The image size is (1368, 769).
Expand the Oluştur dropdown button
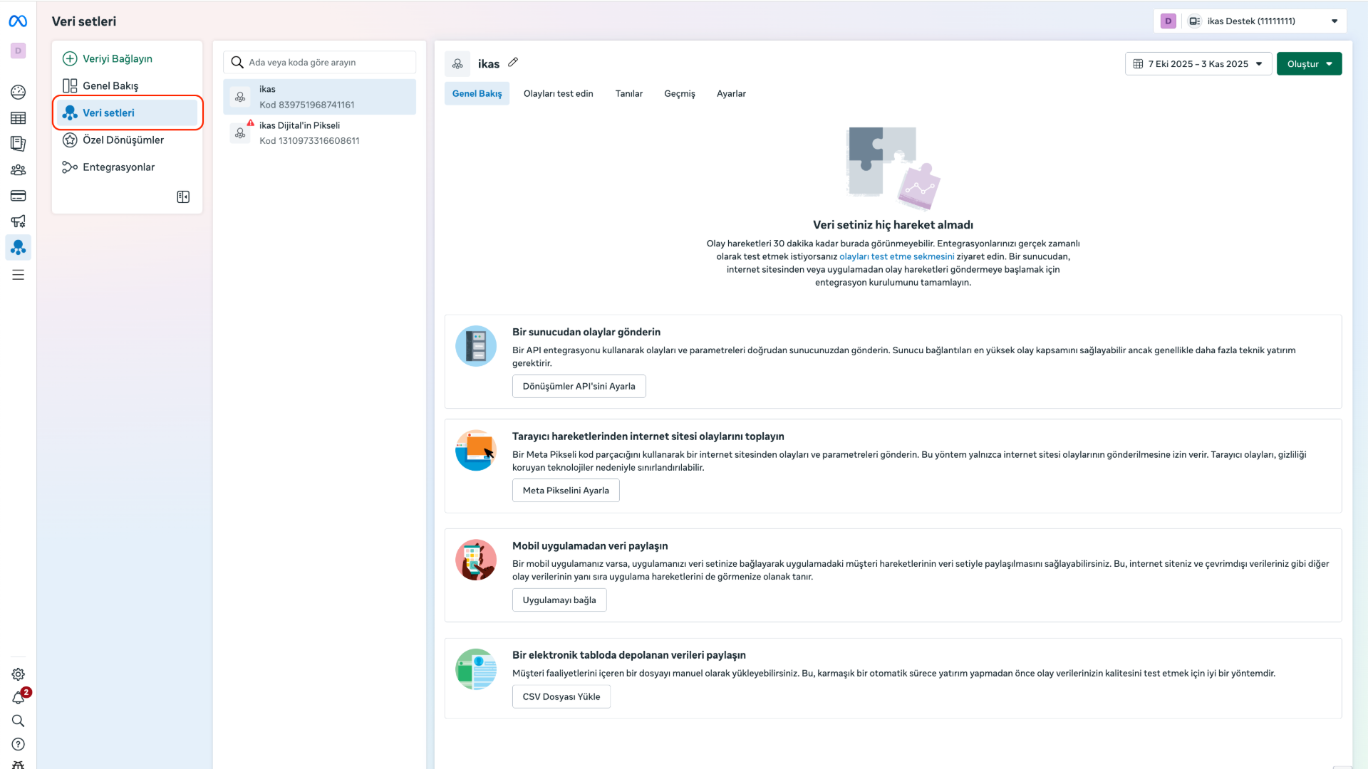point(1309,64)
